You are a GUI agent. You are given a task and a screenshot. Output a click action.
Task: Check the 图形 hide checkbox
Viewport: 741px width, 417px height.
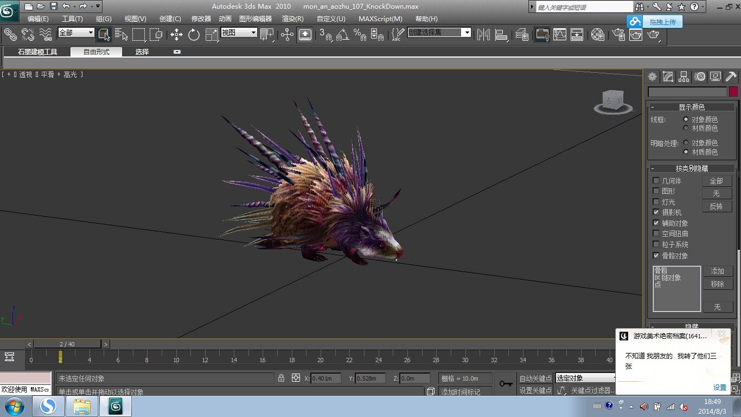coord(656,191)
